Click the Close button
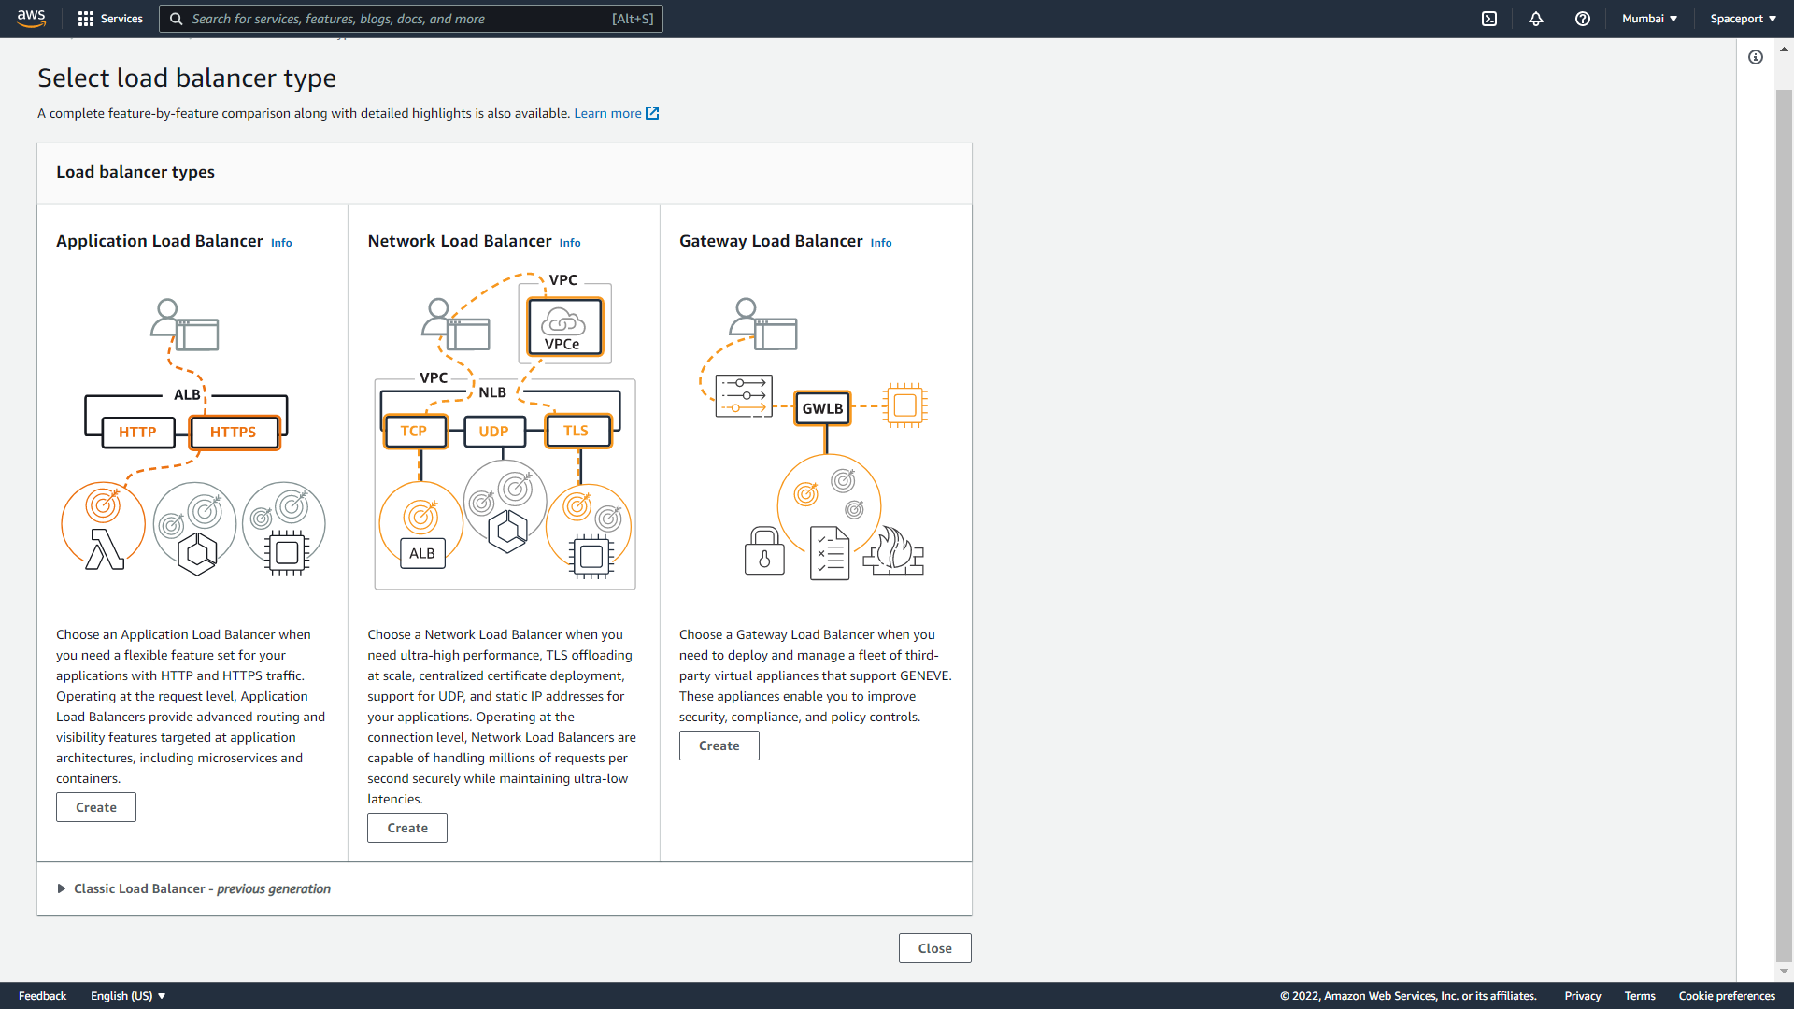The width and height of the screenshot is (1794, 1009). click(x=935, y=948)
